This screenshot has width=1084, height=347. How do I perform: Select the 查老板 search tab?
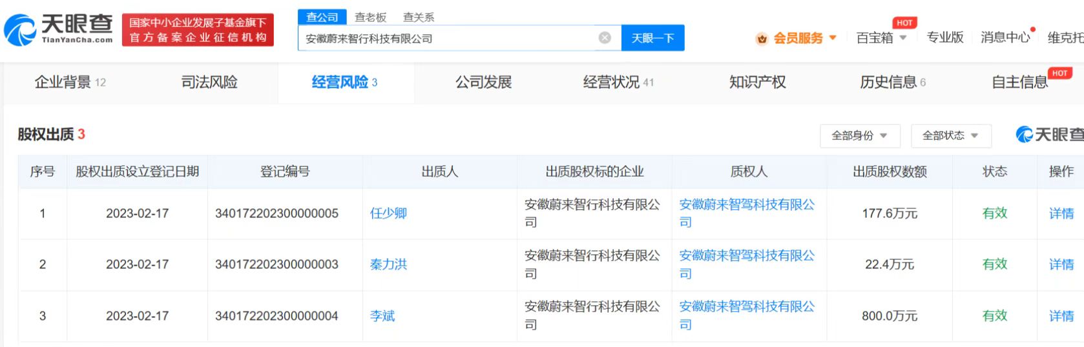pos(370,17)
